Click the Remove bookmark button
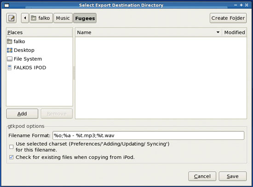Screen dimensions: 253x187 (57, 114)
